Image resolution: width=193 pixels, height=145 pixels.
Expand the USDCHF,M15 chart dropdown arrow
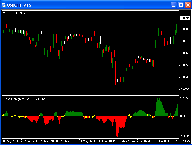click(4, 13)
